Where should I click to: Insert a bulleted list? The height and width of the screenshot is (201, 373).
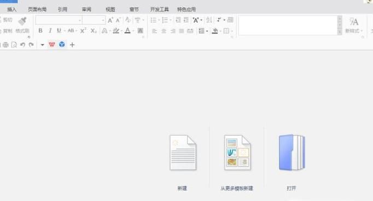tap(154, 20)
